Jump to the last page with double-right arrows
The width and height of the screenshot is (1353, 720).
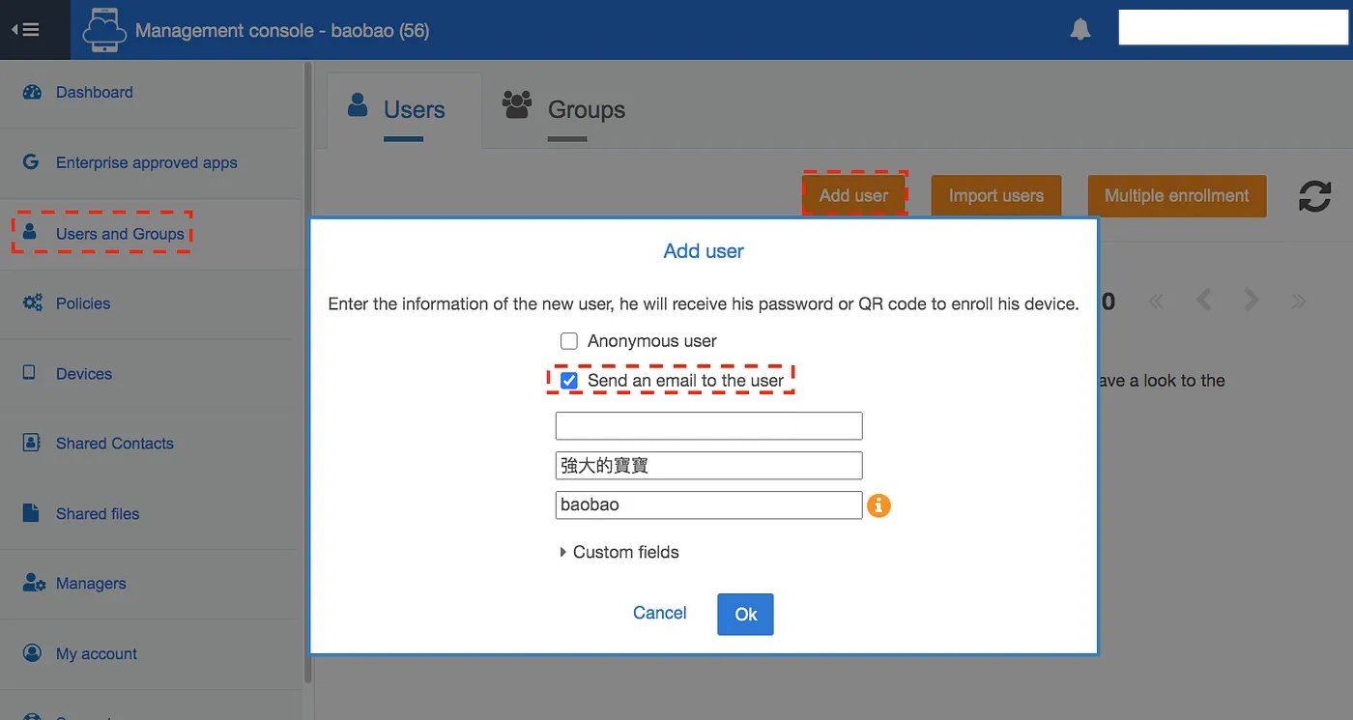click(x=1299, y=302)
